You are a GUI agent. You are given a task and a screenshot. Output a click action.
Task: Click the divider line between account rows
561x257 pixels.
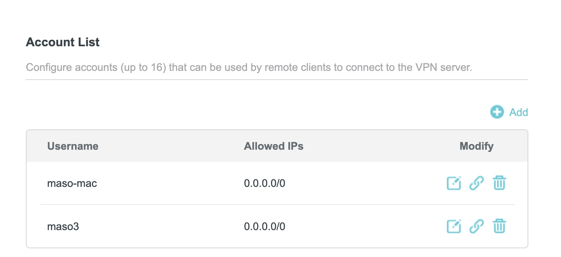click(277, 205)
